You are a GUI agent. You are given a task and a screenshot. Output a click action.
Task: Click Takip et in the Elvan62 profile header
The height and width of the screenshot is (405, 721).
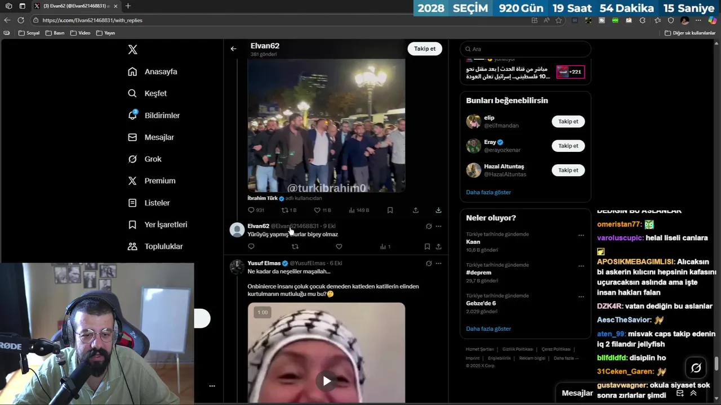point(425,49)
